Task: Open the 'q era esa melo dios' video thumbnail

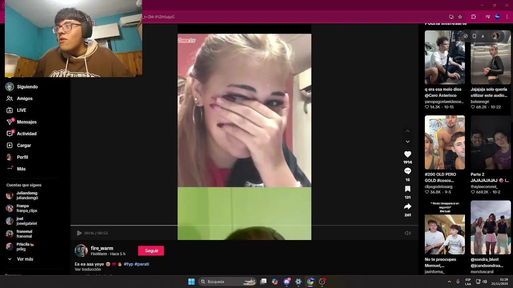Action: coord(445,57)
